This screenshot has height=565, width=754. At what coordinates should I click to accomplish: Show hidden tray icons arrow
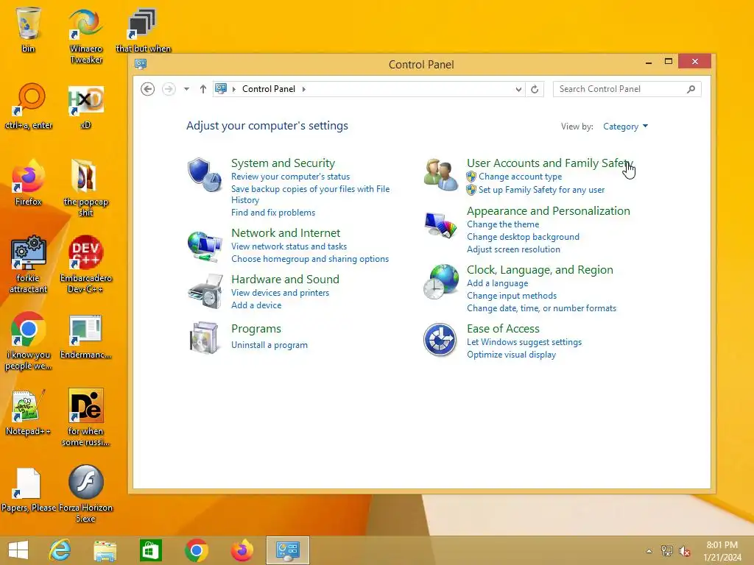[x=649, y=551]
